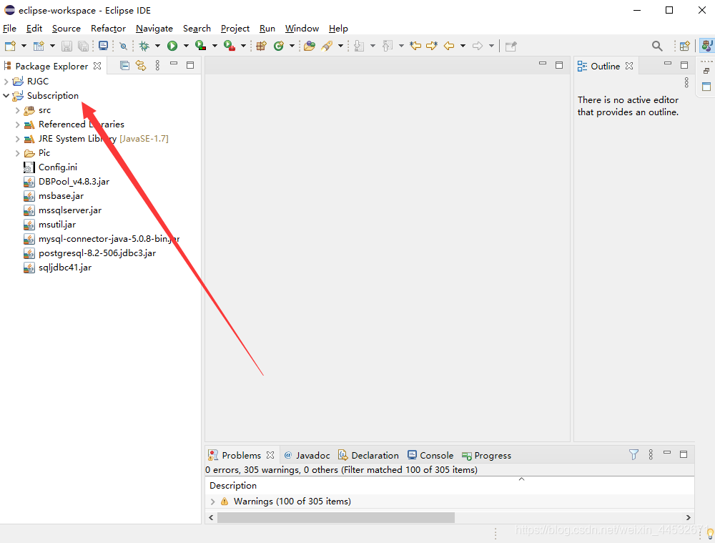The height and width of the screenshot is (543, 715).
Task: Toggle Link with Editor in Package Explorer
Action: pyautogui.click(x=141, y=66)
